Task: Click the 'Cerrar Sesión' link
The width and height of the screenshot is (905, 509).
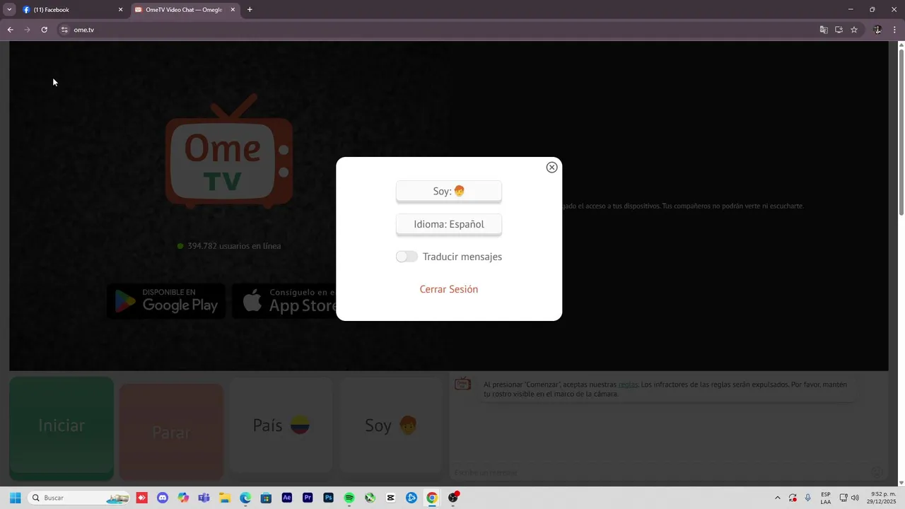Action: [449, 289]
